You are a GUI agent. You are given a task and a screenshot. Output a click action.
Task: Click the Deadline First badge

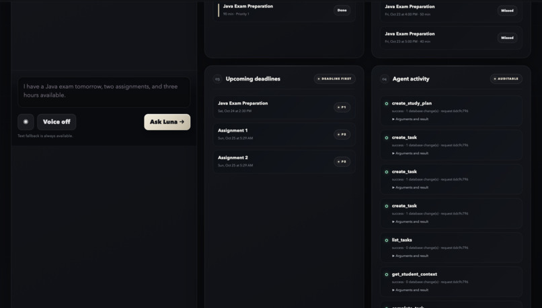(x=334, y=79)
